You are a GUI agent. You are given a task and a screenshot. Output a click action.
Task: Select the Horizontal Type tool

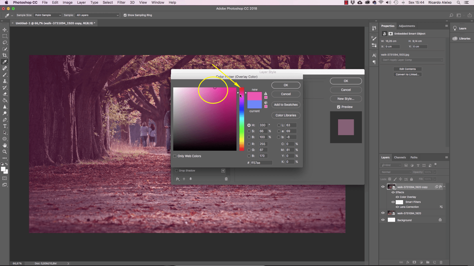(5, 126)
